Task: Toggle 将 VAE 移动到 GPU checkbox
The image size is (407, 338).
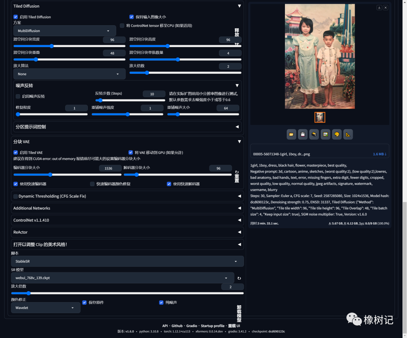Action: click(x=130, y=152)
